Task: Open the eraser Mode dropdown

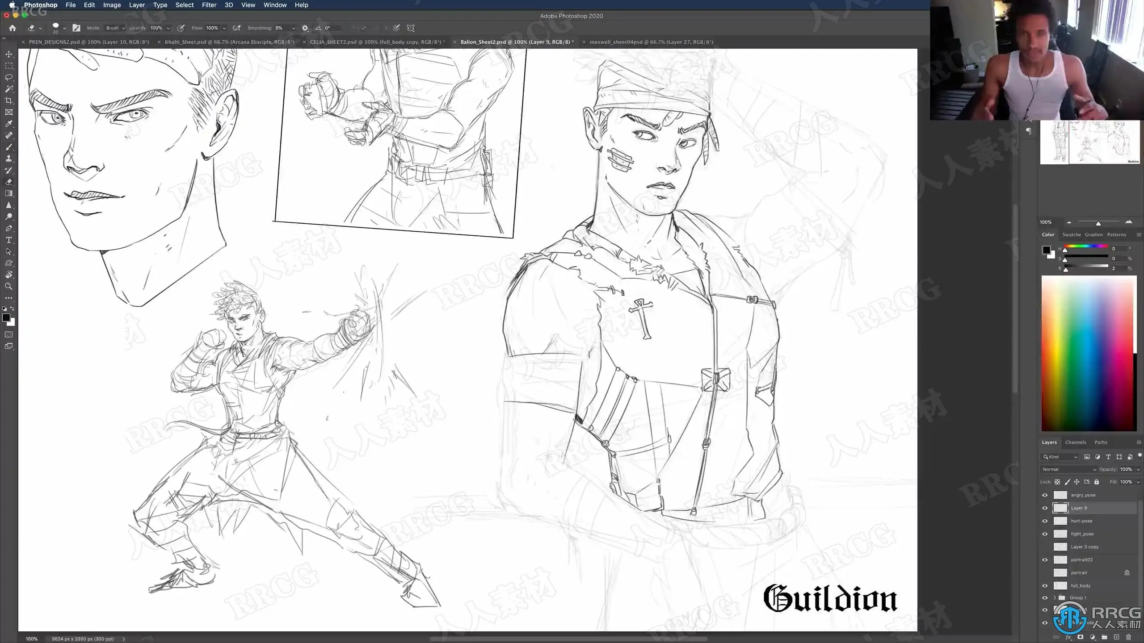Action: point(115,28)
